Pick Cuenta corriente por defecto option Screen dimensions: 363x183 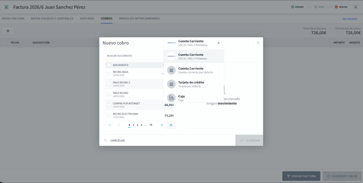point(193,70)
